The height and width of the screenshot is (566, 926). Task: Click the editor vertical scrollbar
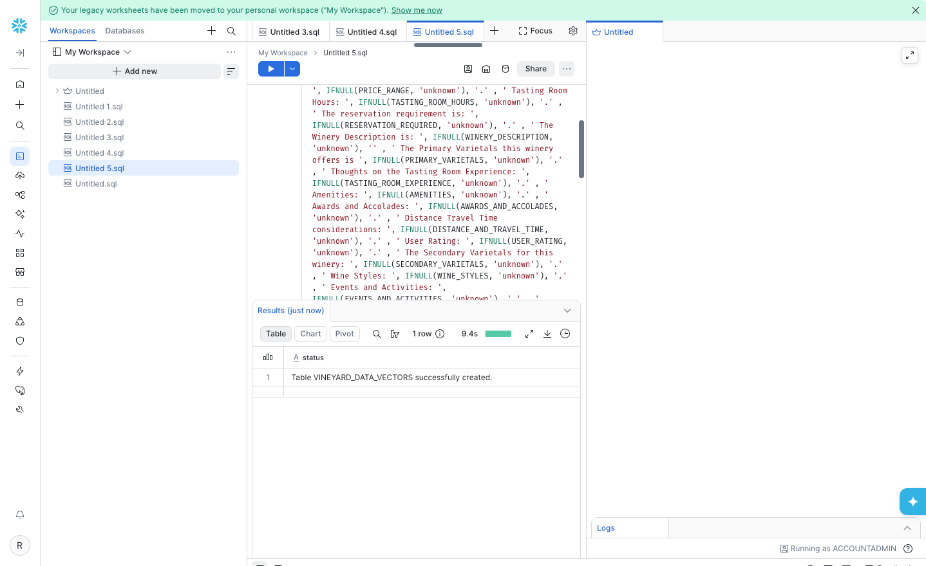581,149
